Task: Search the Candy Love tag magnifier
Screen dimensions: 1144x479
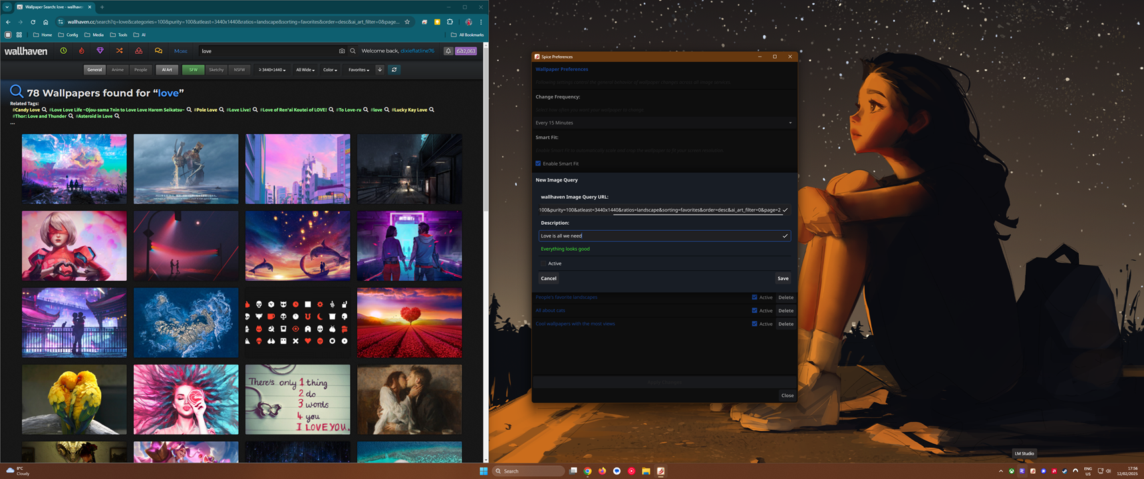Action: point(45,110)
